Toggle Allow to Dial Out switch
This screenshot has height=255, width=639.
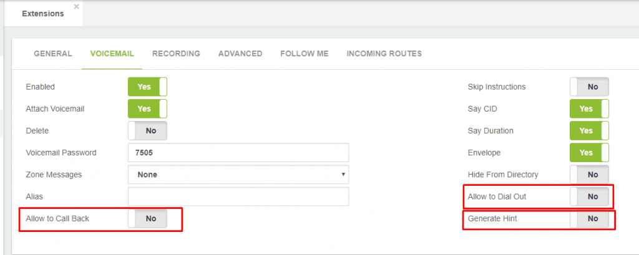click(589, 196)
